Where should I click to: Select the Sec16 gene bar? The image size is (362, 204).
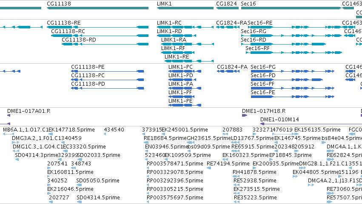291,8
